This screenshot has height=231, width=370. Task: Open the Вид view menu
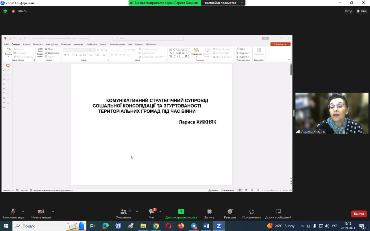pos(362,11)
